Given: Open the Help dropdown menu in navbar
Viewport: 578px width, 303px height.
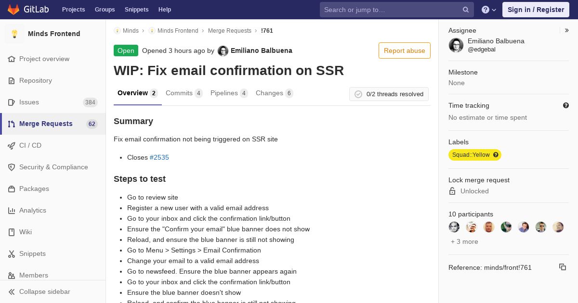Looking at the screenshot, I should pos(489,10).
